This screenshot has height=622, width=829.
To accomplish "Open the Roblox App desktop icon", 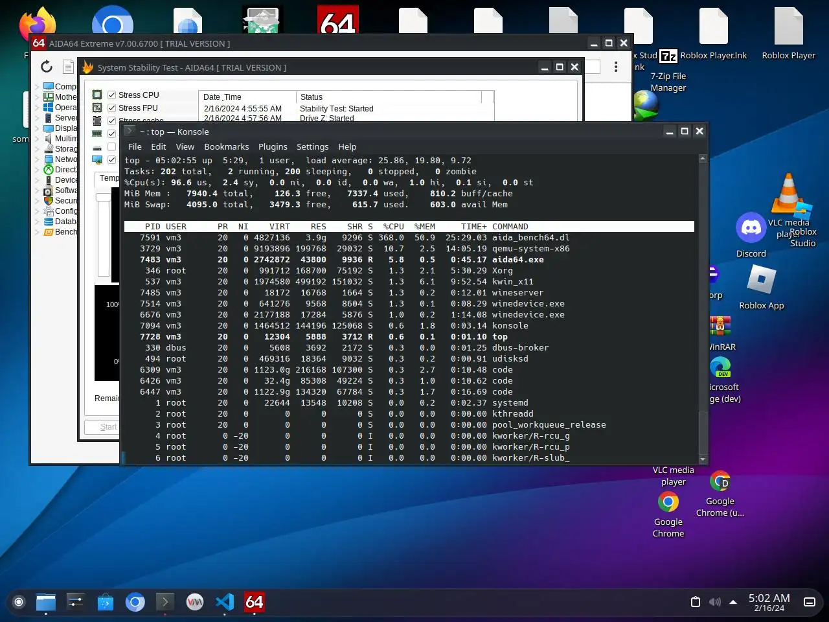I will 762,280.
